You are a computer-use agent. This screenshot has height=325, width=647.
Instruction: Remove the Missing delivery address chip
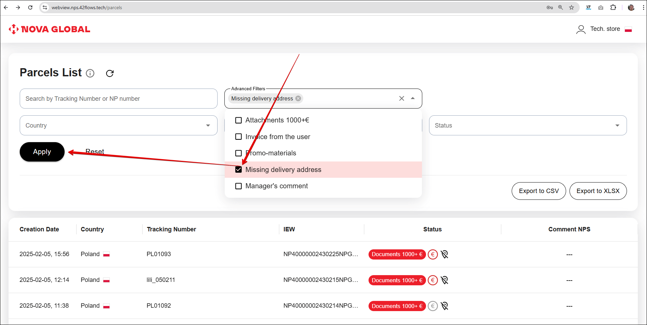(x=298, y=98)
